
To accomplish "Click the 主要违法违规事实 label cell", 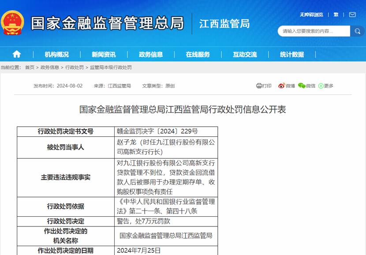I will [x=66, y=178].
